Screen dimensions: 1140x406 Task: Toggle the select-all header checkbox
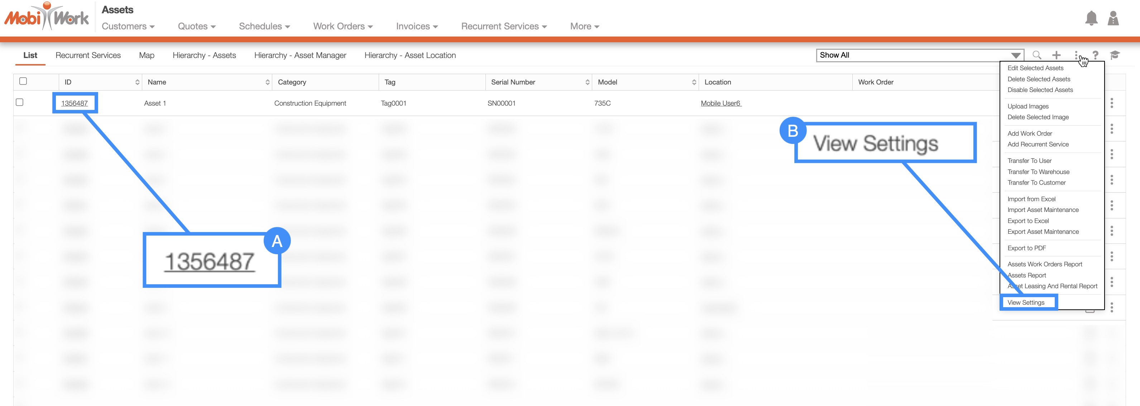23,81
